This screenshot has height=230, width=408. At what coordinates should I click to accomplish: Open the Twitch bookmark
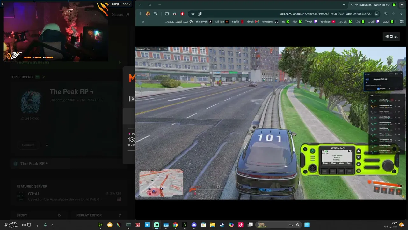(x=311, y=22)
